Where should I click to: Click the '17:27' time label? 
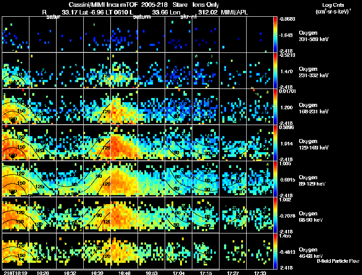(233, 273)
